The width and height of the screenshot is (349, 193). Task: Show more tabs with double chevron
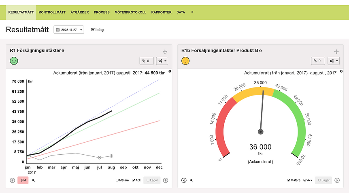[x=192, y=12]
